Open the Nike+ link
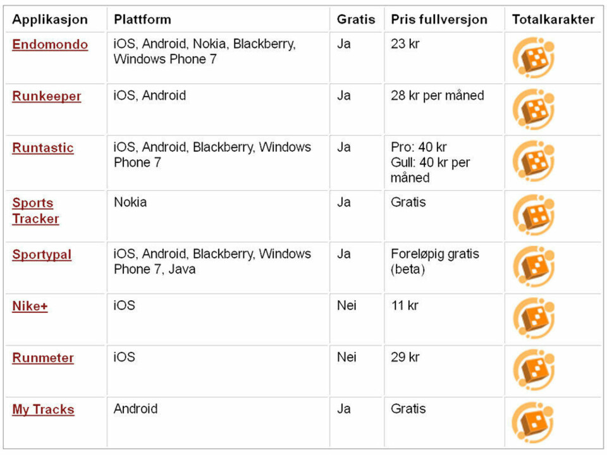Screen dimensions: 607x455 (30, 306)
